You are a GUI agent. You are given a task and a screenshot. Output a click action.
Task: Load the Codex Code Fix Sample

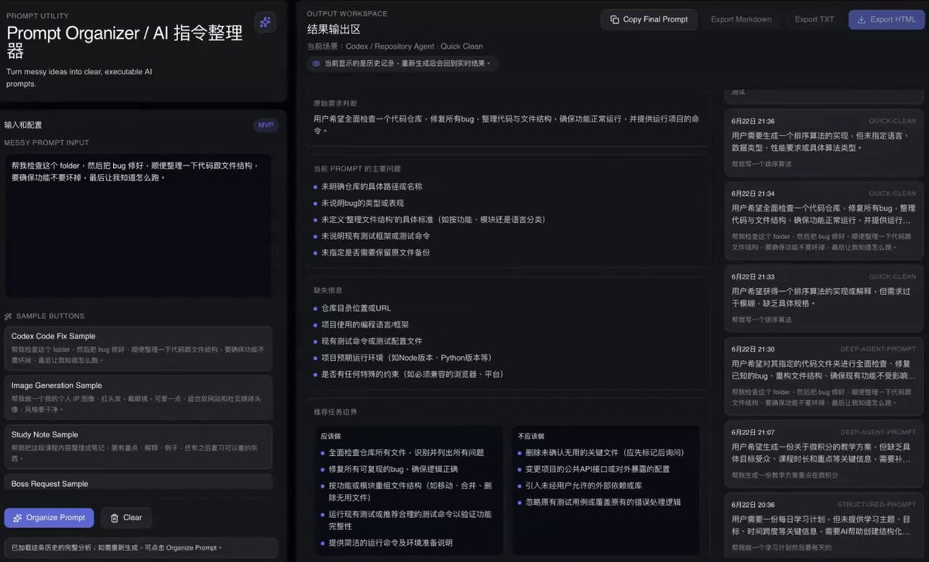[x=138, y=348]
